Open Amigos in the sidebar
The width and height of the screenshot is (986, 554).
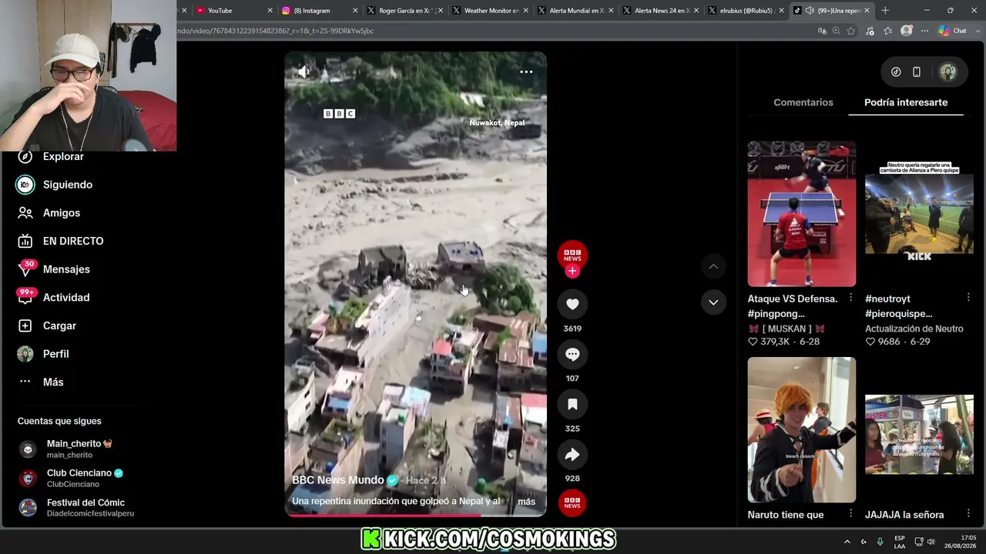click(62, 213)
